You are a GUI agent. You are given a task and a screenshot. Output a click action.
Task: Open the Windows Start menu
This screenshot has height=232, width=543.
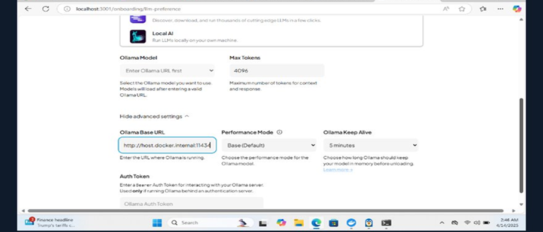[x=157, y=222]
